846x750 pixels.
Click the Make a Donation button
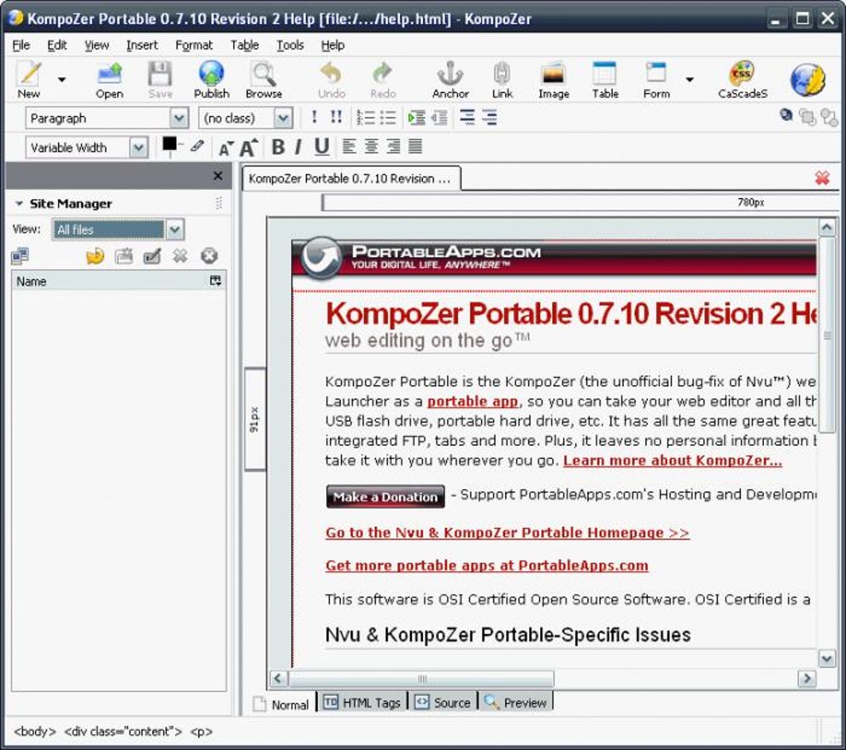tap(385, 496)
